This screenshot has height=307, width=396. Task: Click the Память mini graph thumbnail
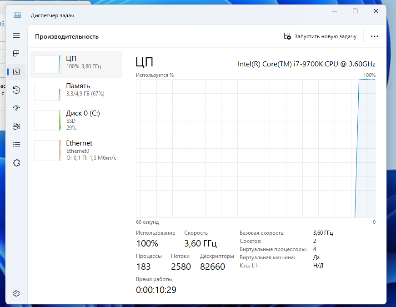48,92
